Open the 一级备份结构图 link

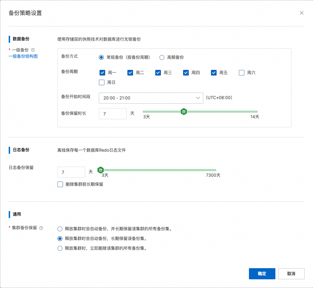23,56
